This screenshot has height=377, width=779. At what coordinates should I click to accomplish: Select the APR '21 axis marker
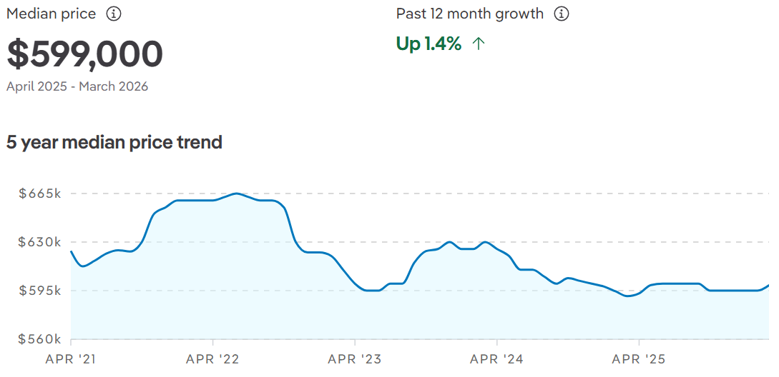70,359
